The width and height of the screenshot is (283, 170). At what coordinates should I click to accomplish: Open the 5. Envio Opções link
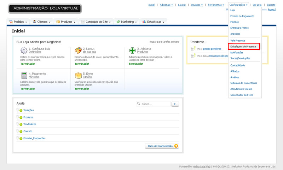(88, 75)
